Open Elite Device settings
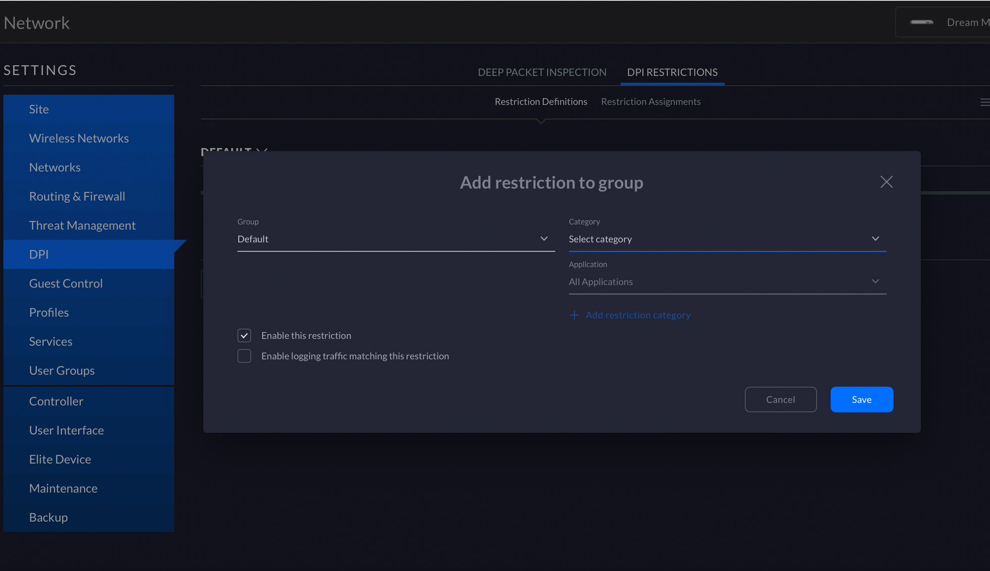 tap(89, 459)
